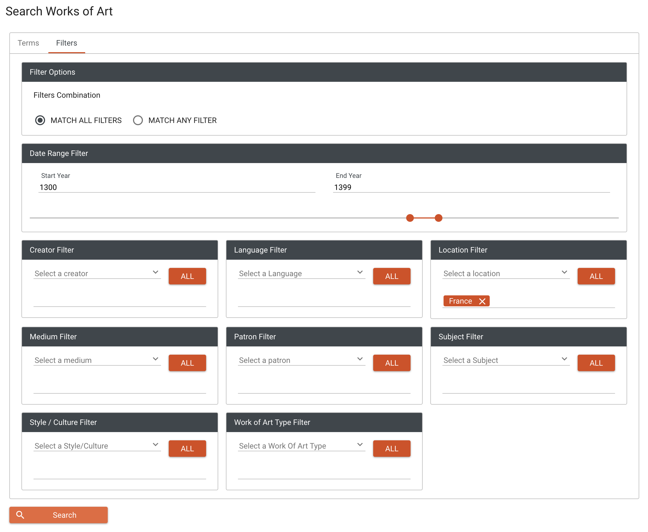Select the Filters tab
This screenshot has width=648, height=532.
(67, 43)
